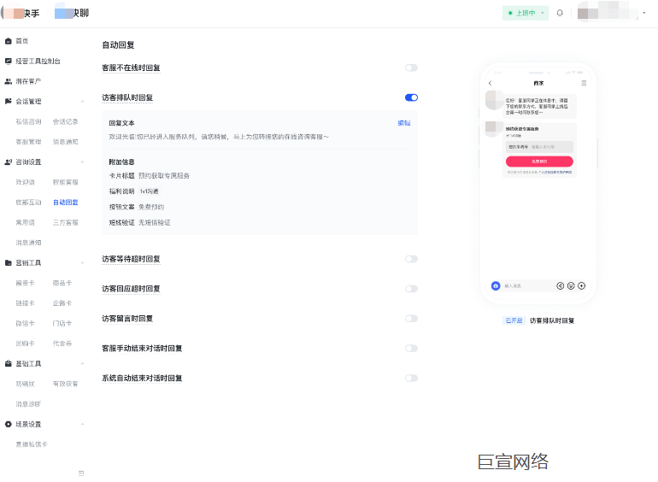
Task: Collapse the 营销工具 section chevron
Action: tap(82, 263)
